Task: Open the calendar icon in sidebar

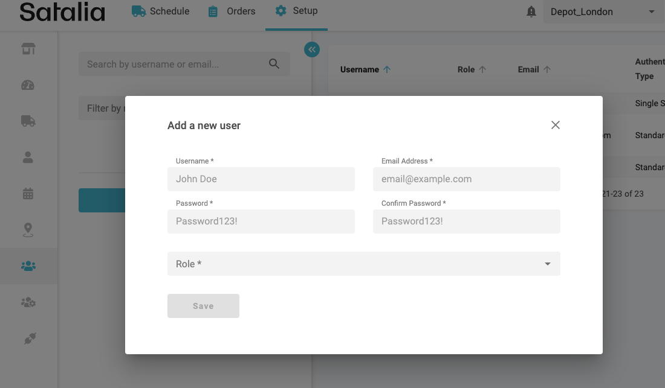Action: tap(28, 194)
